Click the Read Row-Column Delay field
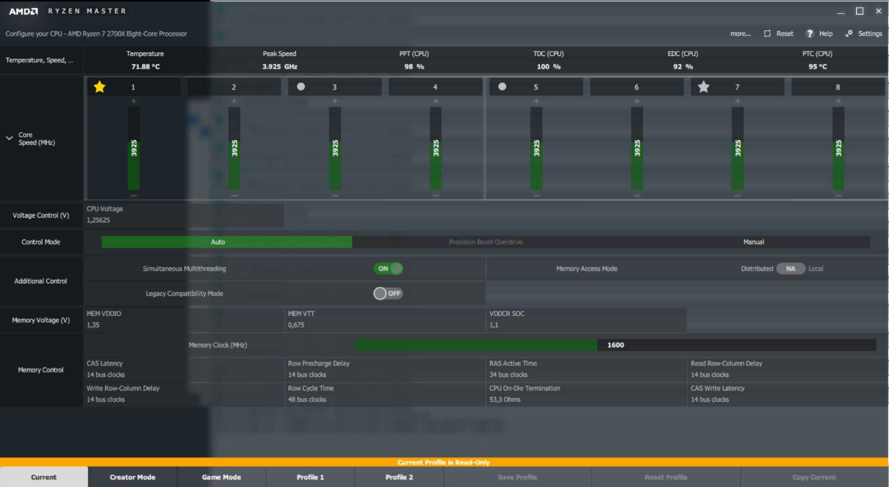889x487 pixels. [x=788, y=369]
